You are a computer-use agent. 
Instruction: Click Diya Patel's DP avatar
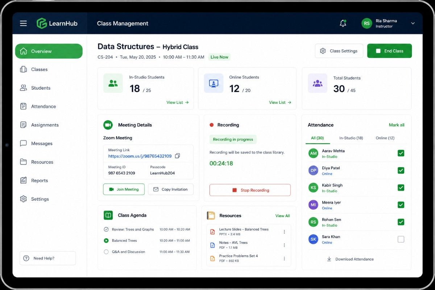tap(313, 170)
